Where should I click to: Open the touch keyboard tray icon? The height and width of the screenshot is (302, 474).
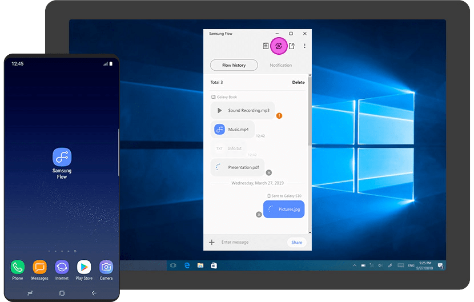click(x=401, y=265)
